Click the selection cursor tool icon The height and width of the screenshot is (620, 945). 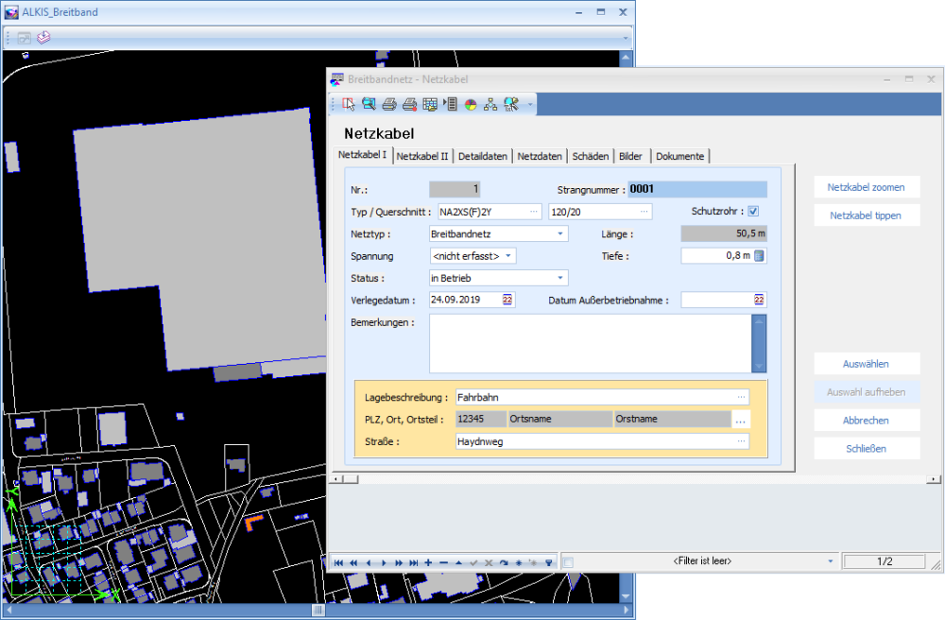349,104
